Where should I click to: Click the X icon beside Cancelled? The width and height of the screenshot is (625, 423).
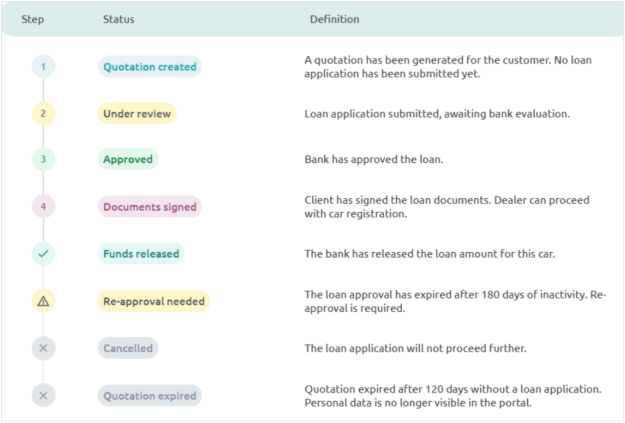pyautogui.click(x=43, y=348)
